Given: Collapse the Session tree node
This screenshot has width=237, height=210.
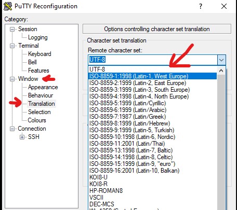Looking at the screenshot, I should 12,29.
